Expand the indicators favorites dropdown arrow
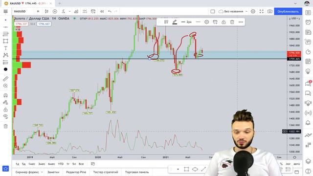This screenshot has height=176, width=313. 69,11
